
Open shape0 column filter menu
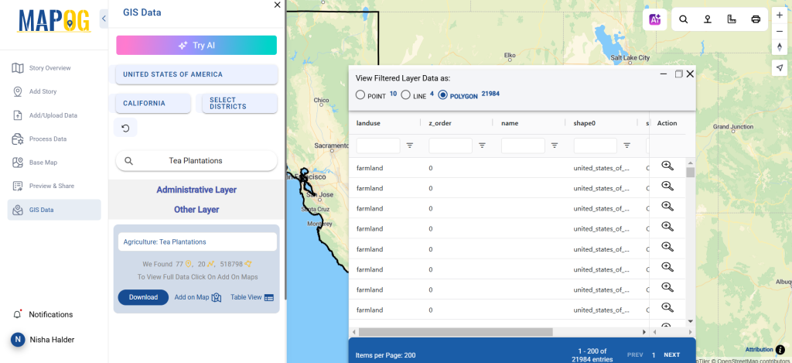(626, 146)
